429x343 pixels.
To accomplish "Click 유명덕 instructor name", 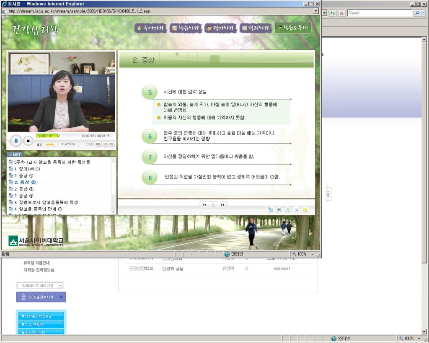I will point(228,268).
